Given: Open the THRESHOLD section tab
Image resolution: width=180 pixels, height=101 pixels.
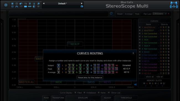Looking at the screenshot, I should [126, 98].
